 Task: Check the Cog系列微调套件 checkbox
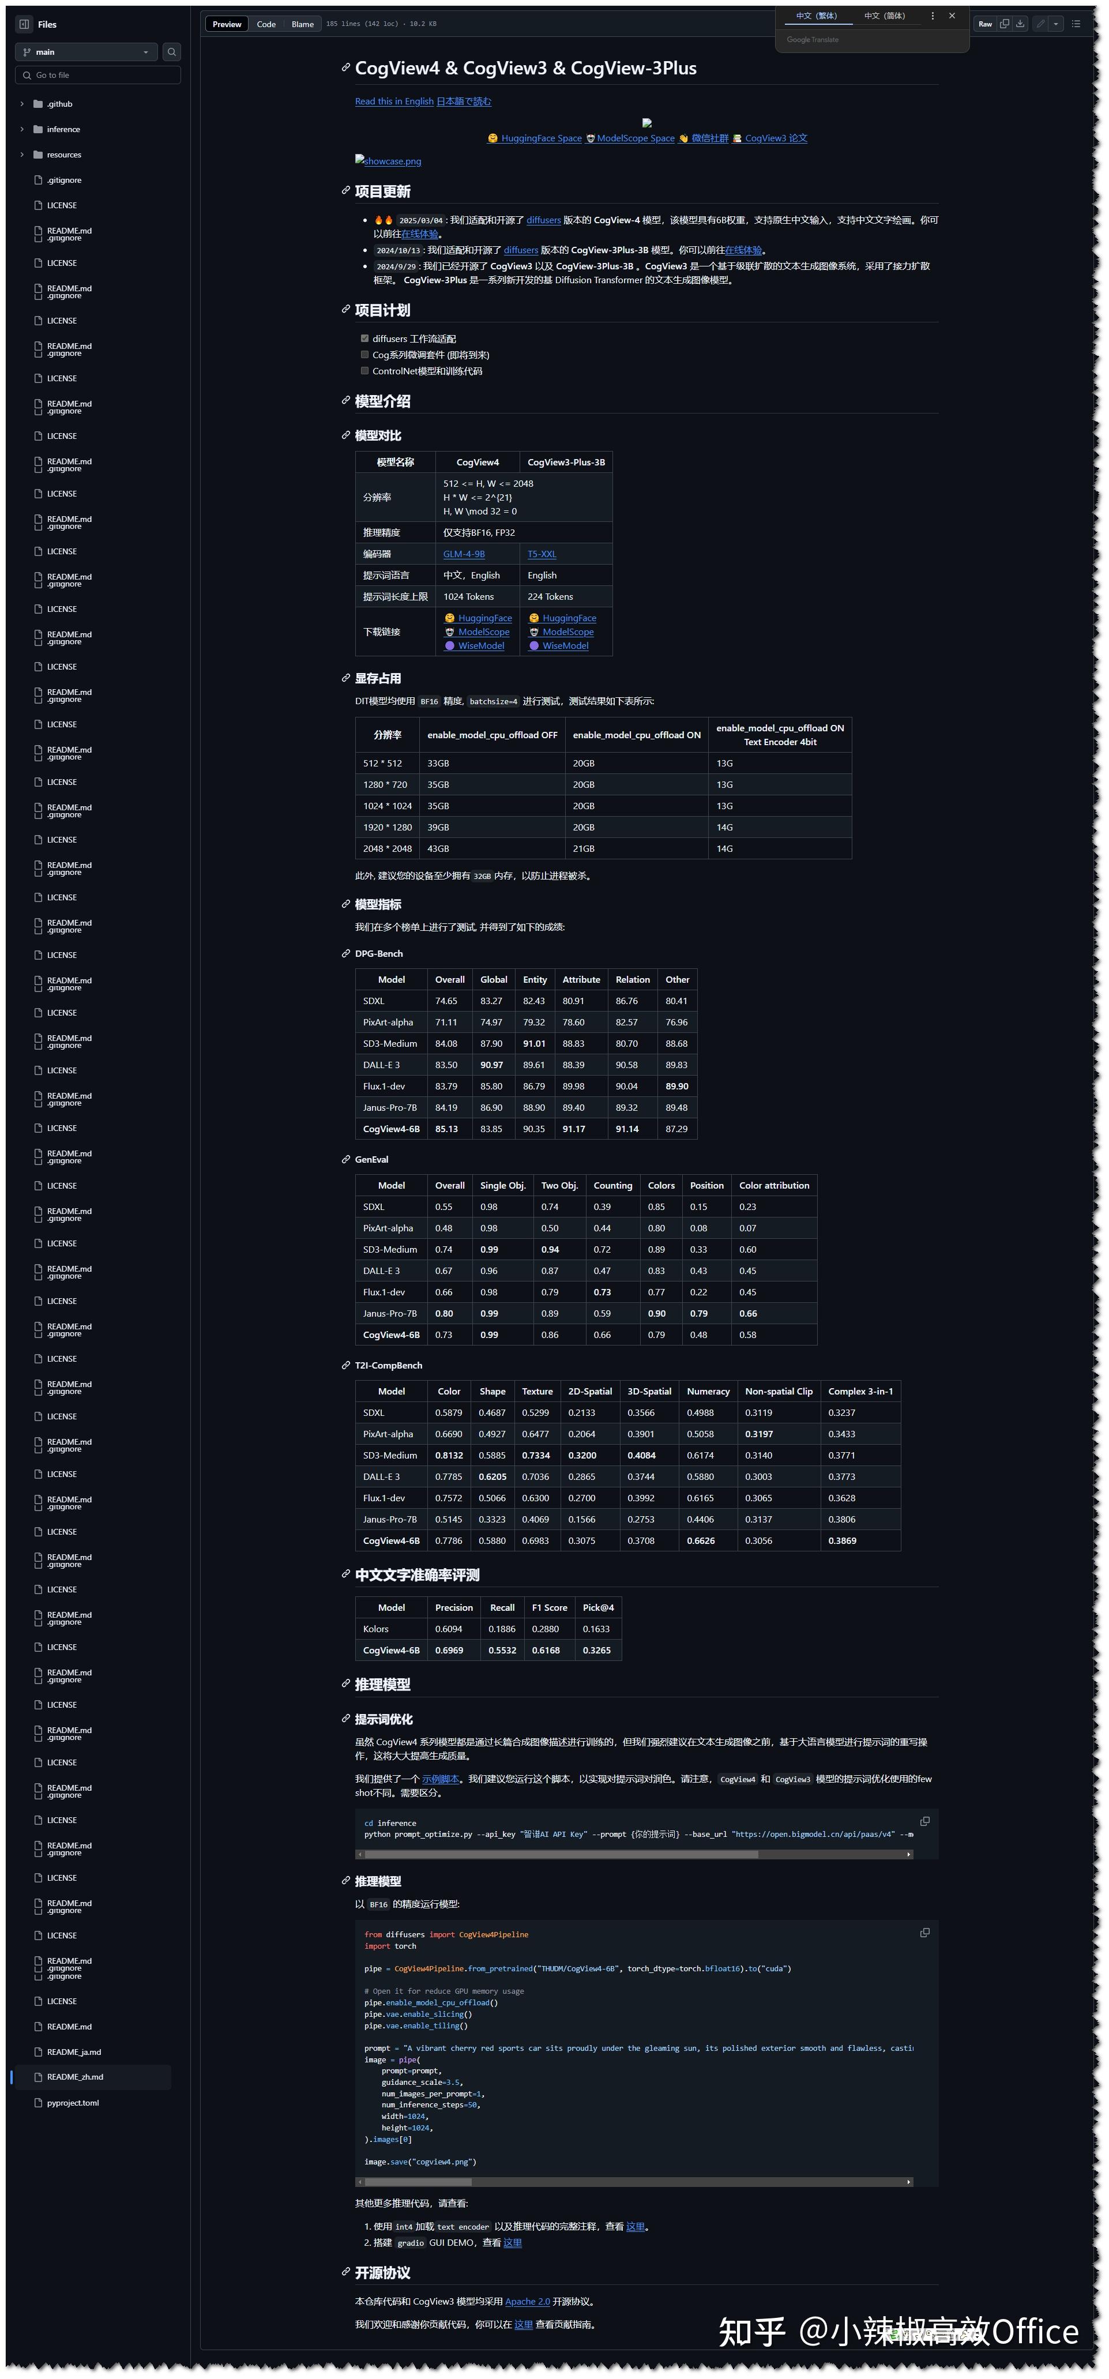tap(364, 355)
